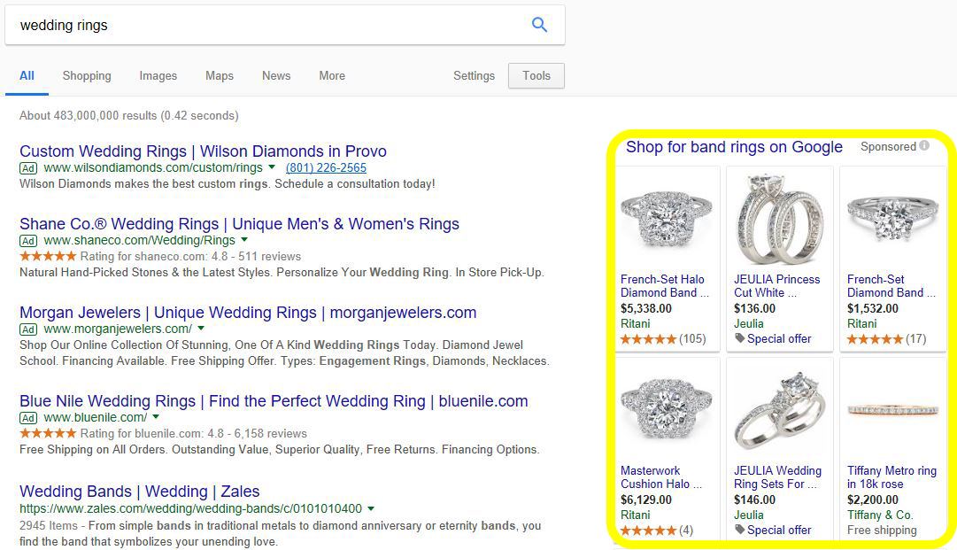957x550 pixels.
Task: Click the Ad badge under Shane Co.
Action: (28, 241)
